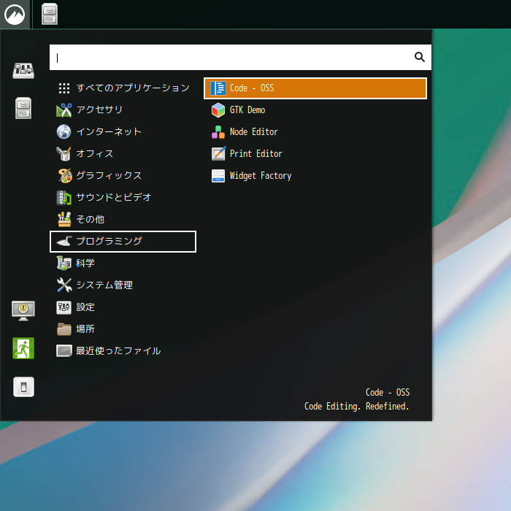Click the Print Editor pencil icon
The width and height of the screenshot is (511, 511).
click(218, 154)
